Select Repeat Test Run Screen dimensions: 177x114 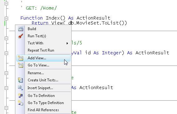click(x=43, y=50)
